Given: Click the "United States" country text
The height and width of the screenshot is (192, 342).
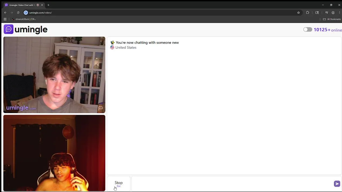Looking at the screenshot, I should coord(126,47).
